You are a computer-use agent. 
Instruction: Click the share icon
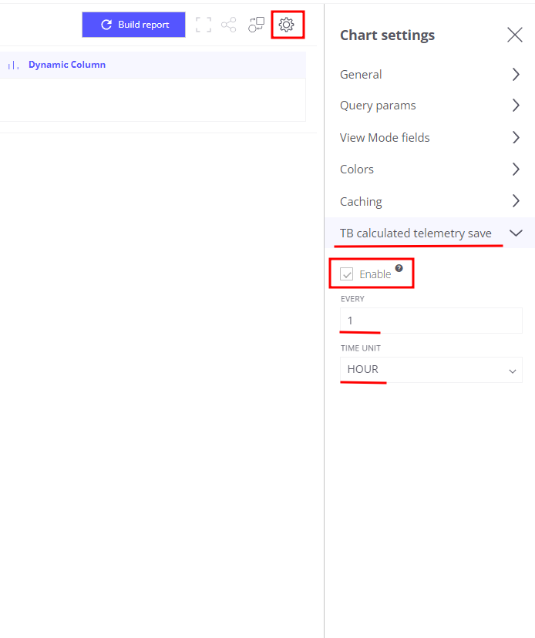click(x=228, y=25)
